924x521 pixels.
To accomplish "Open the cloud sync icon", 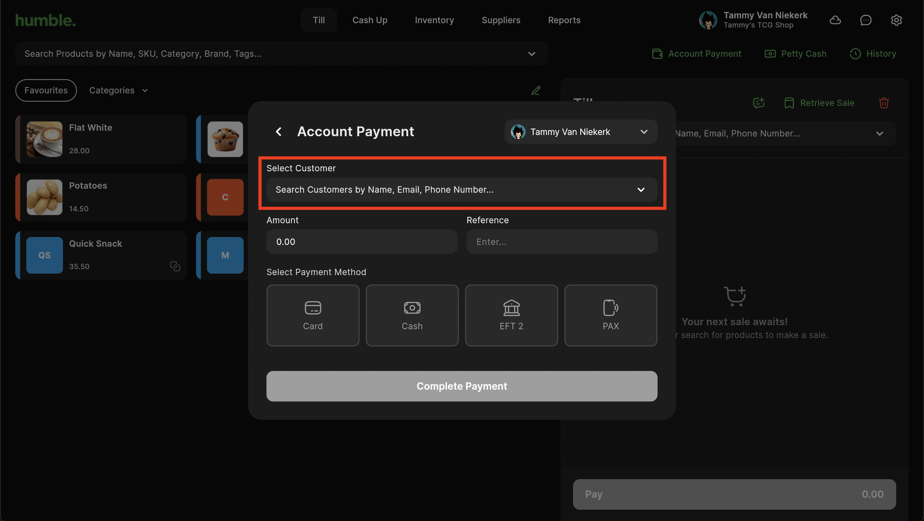I will (x=835, y=20).
